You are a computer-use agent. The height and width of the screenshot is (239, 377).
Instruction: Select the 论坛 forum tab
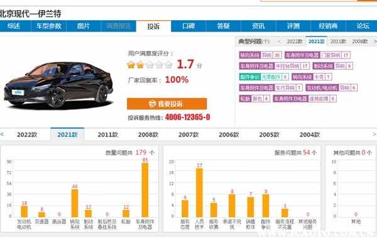363,26
